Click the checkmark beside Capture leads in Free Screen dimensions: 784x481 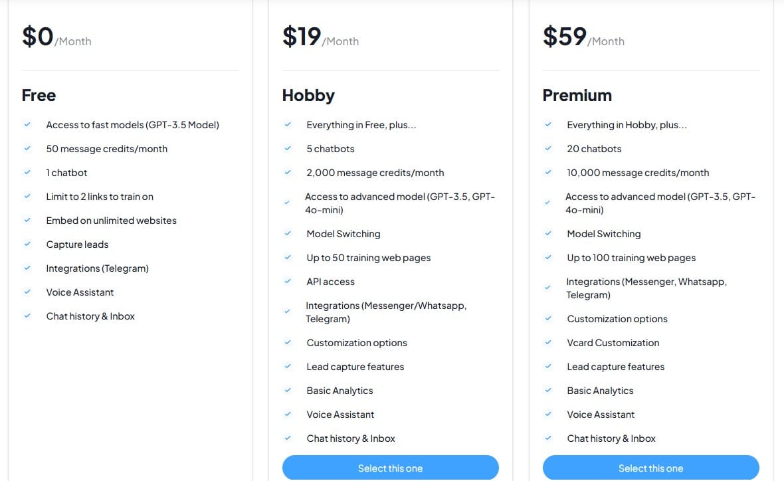(x=27, y=244)
